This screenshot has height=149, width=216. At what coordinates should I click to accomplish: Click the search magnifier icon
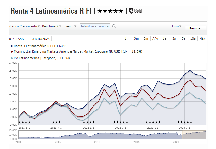click(114, 26)
